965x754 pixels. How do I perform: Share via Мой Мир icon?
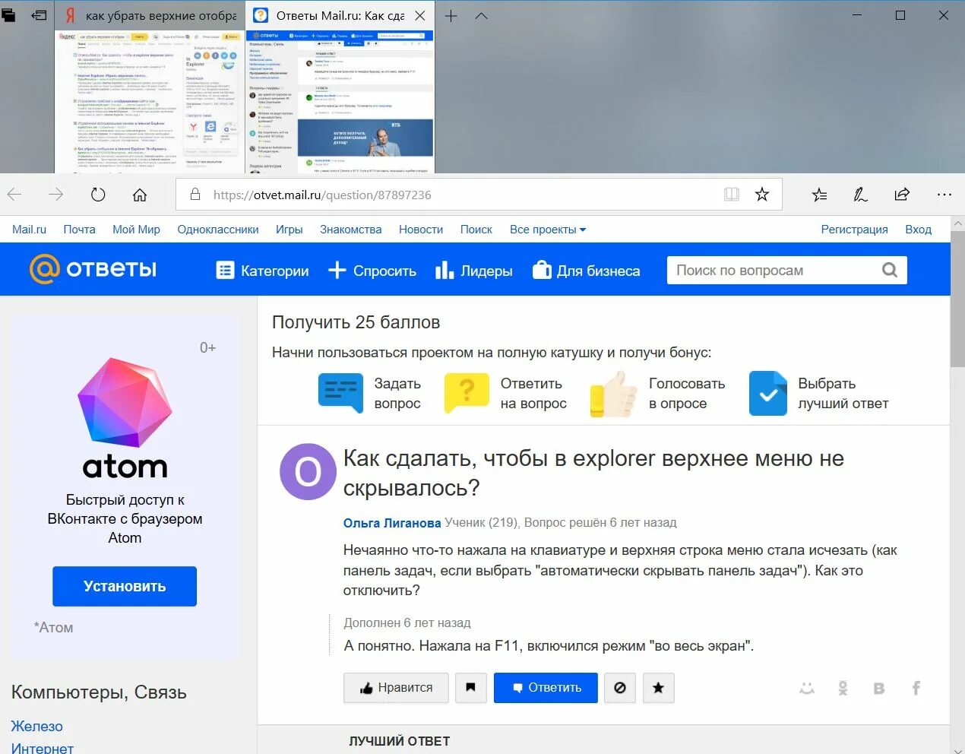[x=807, y=688]
